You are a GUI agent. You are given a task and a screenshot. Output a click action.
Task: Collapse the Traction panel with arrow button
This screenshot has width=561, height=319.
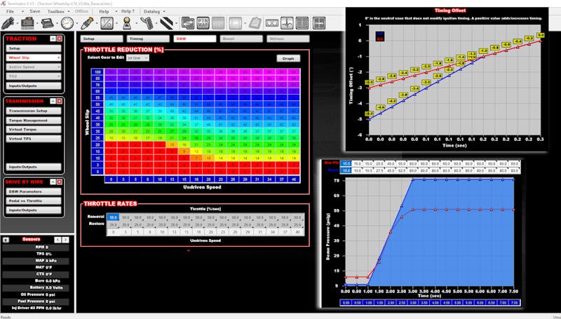pos(51,39)
